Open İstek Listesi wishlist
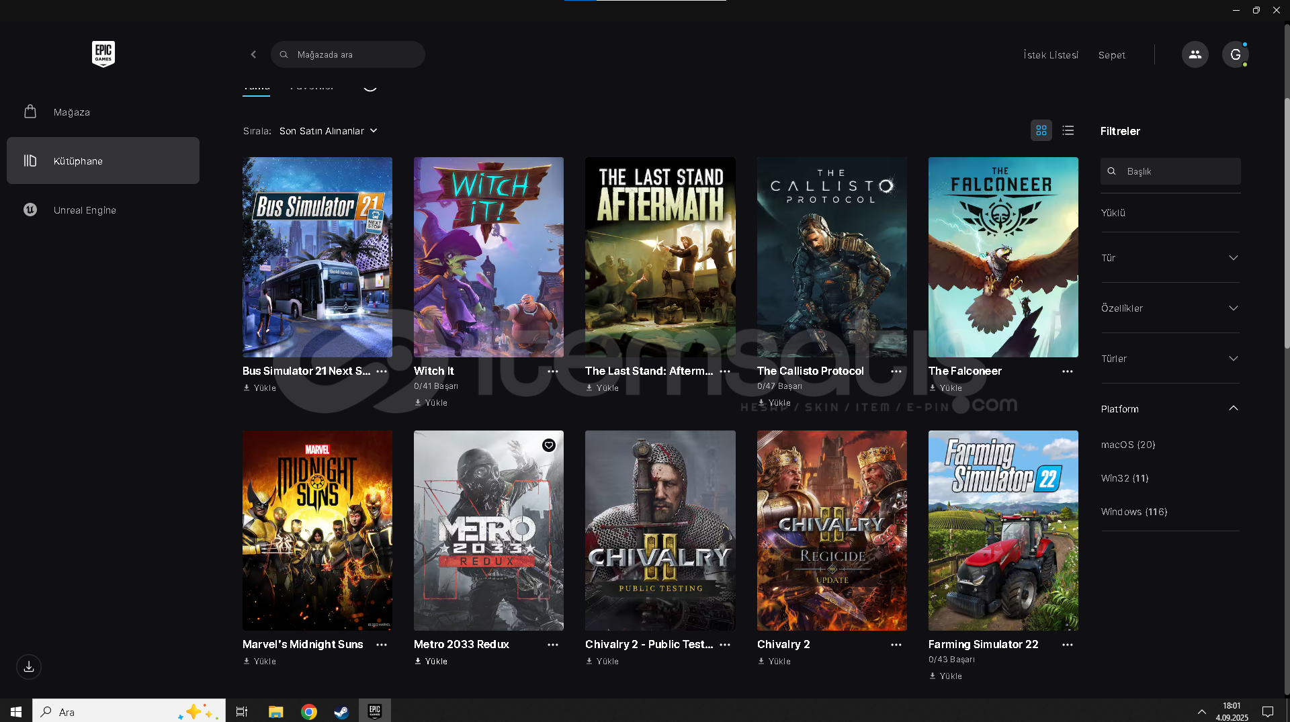Screen dimensions: 1290x722 [1051, 55]
